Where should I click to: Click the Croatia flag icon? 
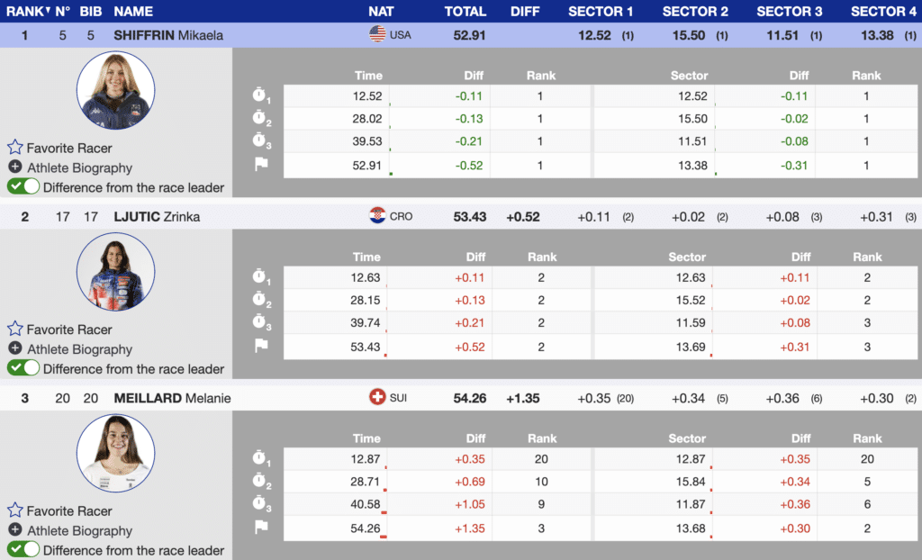tap(377, 216)
